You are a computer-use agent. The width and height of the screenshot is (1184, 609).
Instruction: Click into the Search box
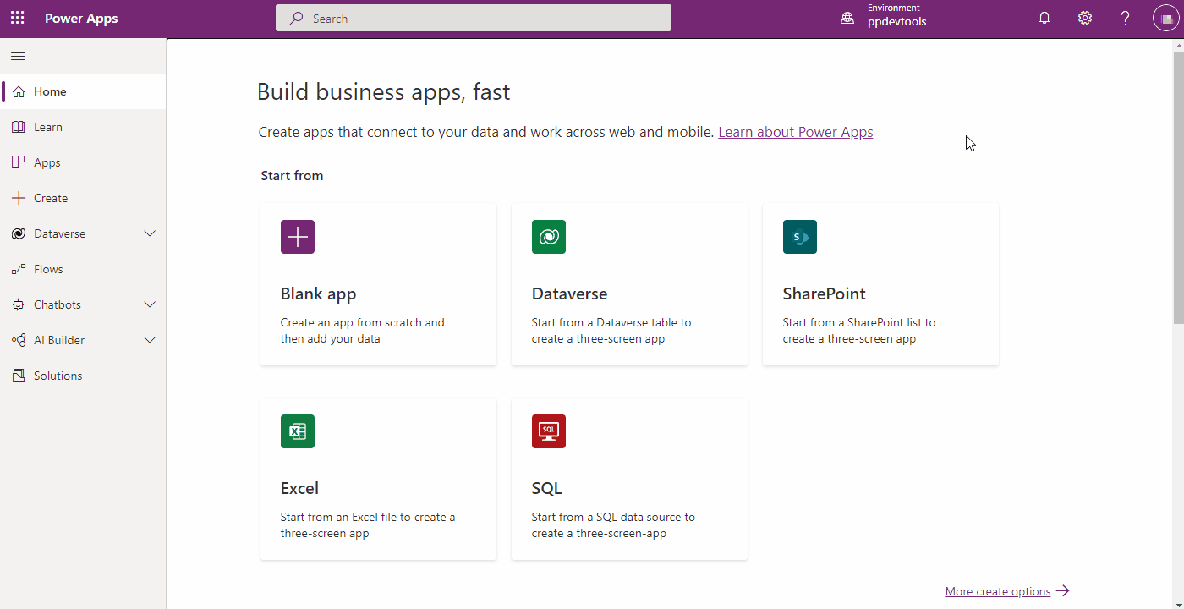tap(474, 18)
